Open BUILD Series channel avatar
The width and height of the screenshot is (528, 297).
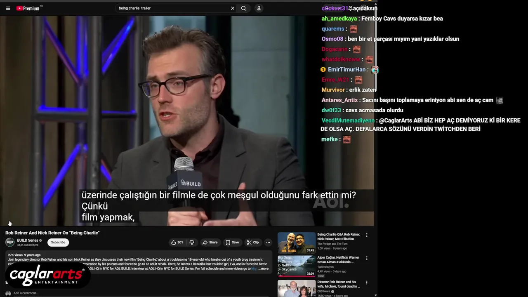click(10, 243)
